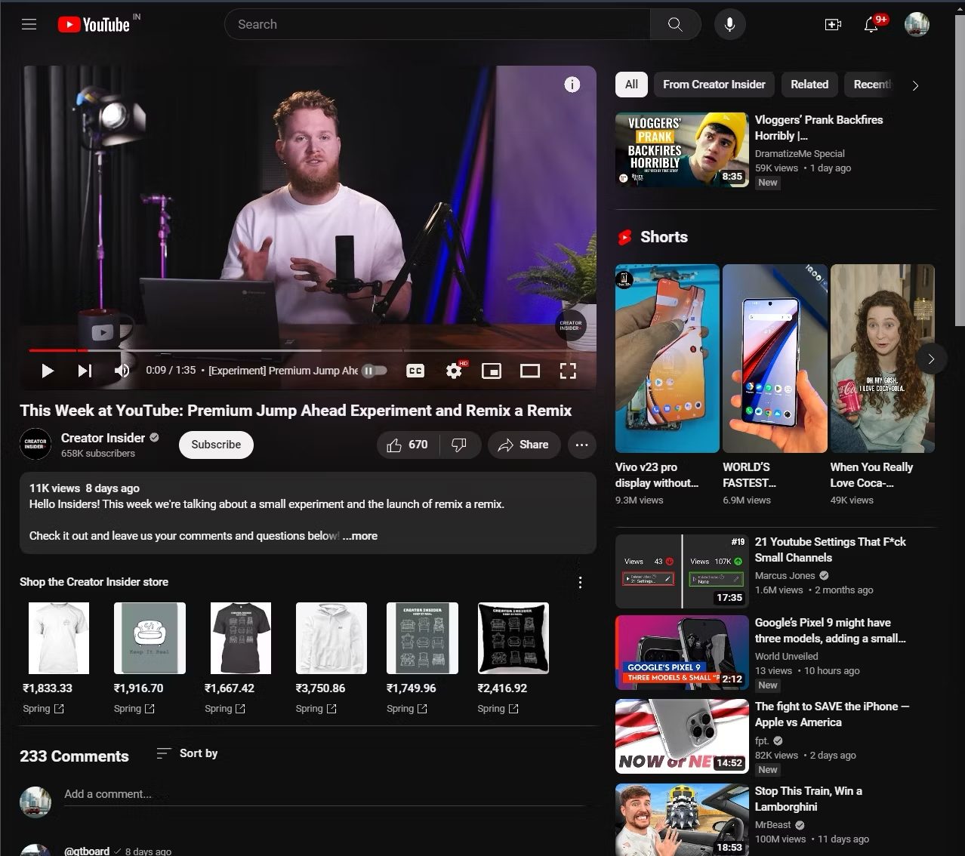Subscribe to Creator Insider
The width and height of the screenshot is (965, 856).
tap(216, 445)
